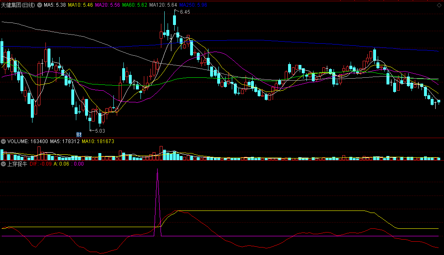Select the VOLUME: 163400 readout
The width and height of the screenshot is (444, 255).
tap(28, 141)
